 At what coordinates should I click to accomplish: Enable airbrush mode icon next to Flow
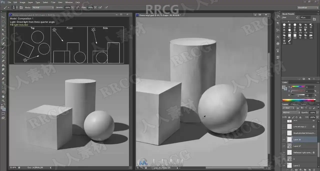click(100, 7)
